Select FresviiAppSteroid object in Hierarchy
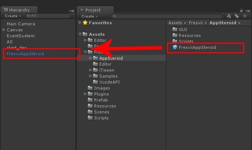 point(25,54)
